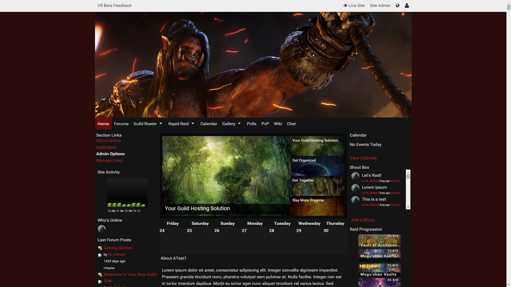Delete the Lorem Ipsum shout
511x287 pixels.
coord(395,193)
